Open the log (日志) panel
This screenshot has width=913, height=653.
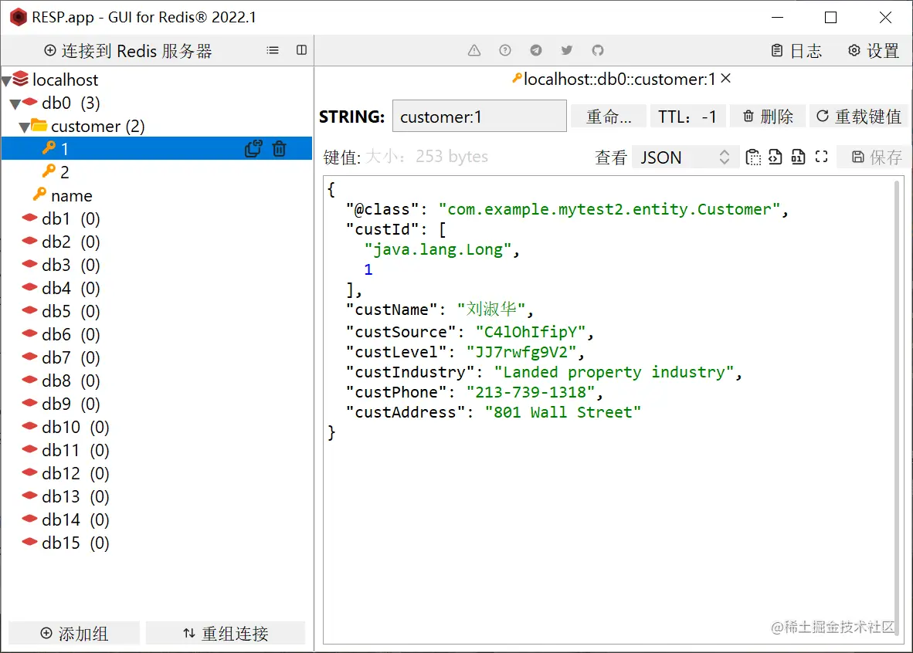[x=796, y=51]
